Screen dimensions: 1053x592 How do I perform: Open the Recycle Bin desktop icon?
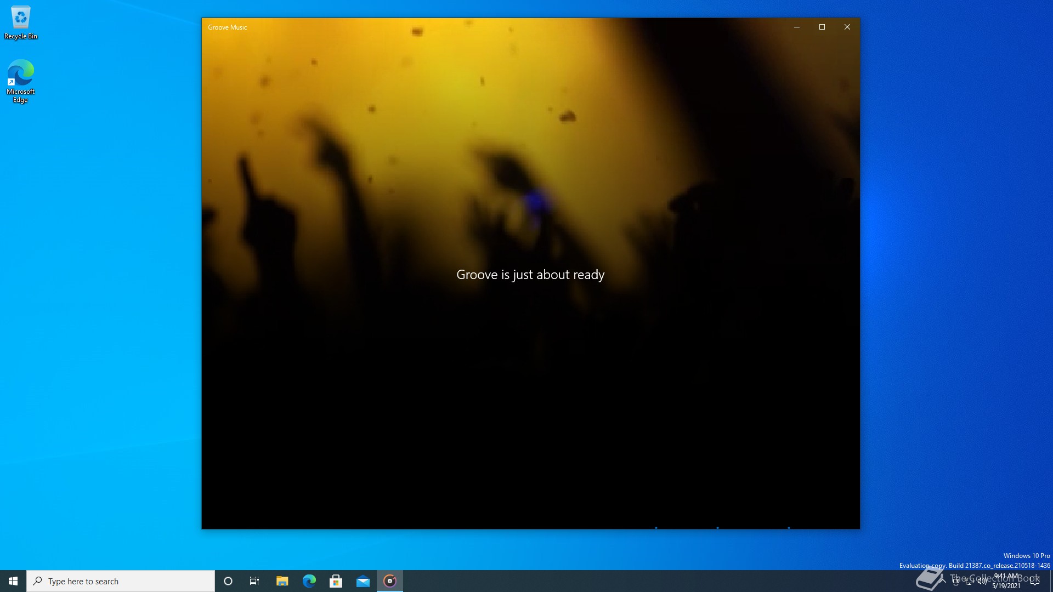(x=21, y=23)
